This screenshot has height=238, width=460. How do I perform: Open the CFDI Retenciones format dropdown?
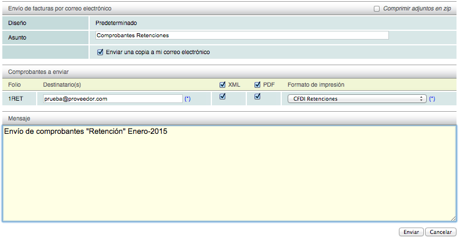tap(356, 98)
